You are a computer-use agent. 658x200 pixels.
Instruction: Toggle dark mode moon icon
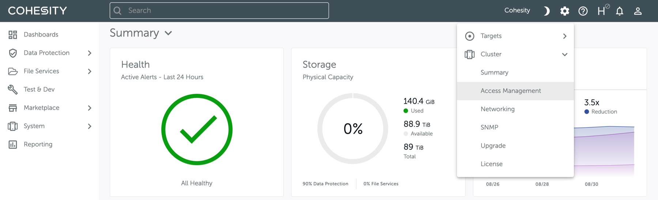(x=547, y=11)
